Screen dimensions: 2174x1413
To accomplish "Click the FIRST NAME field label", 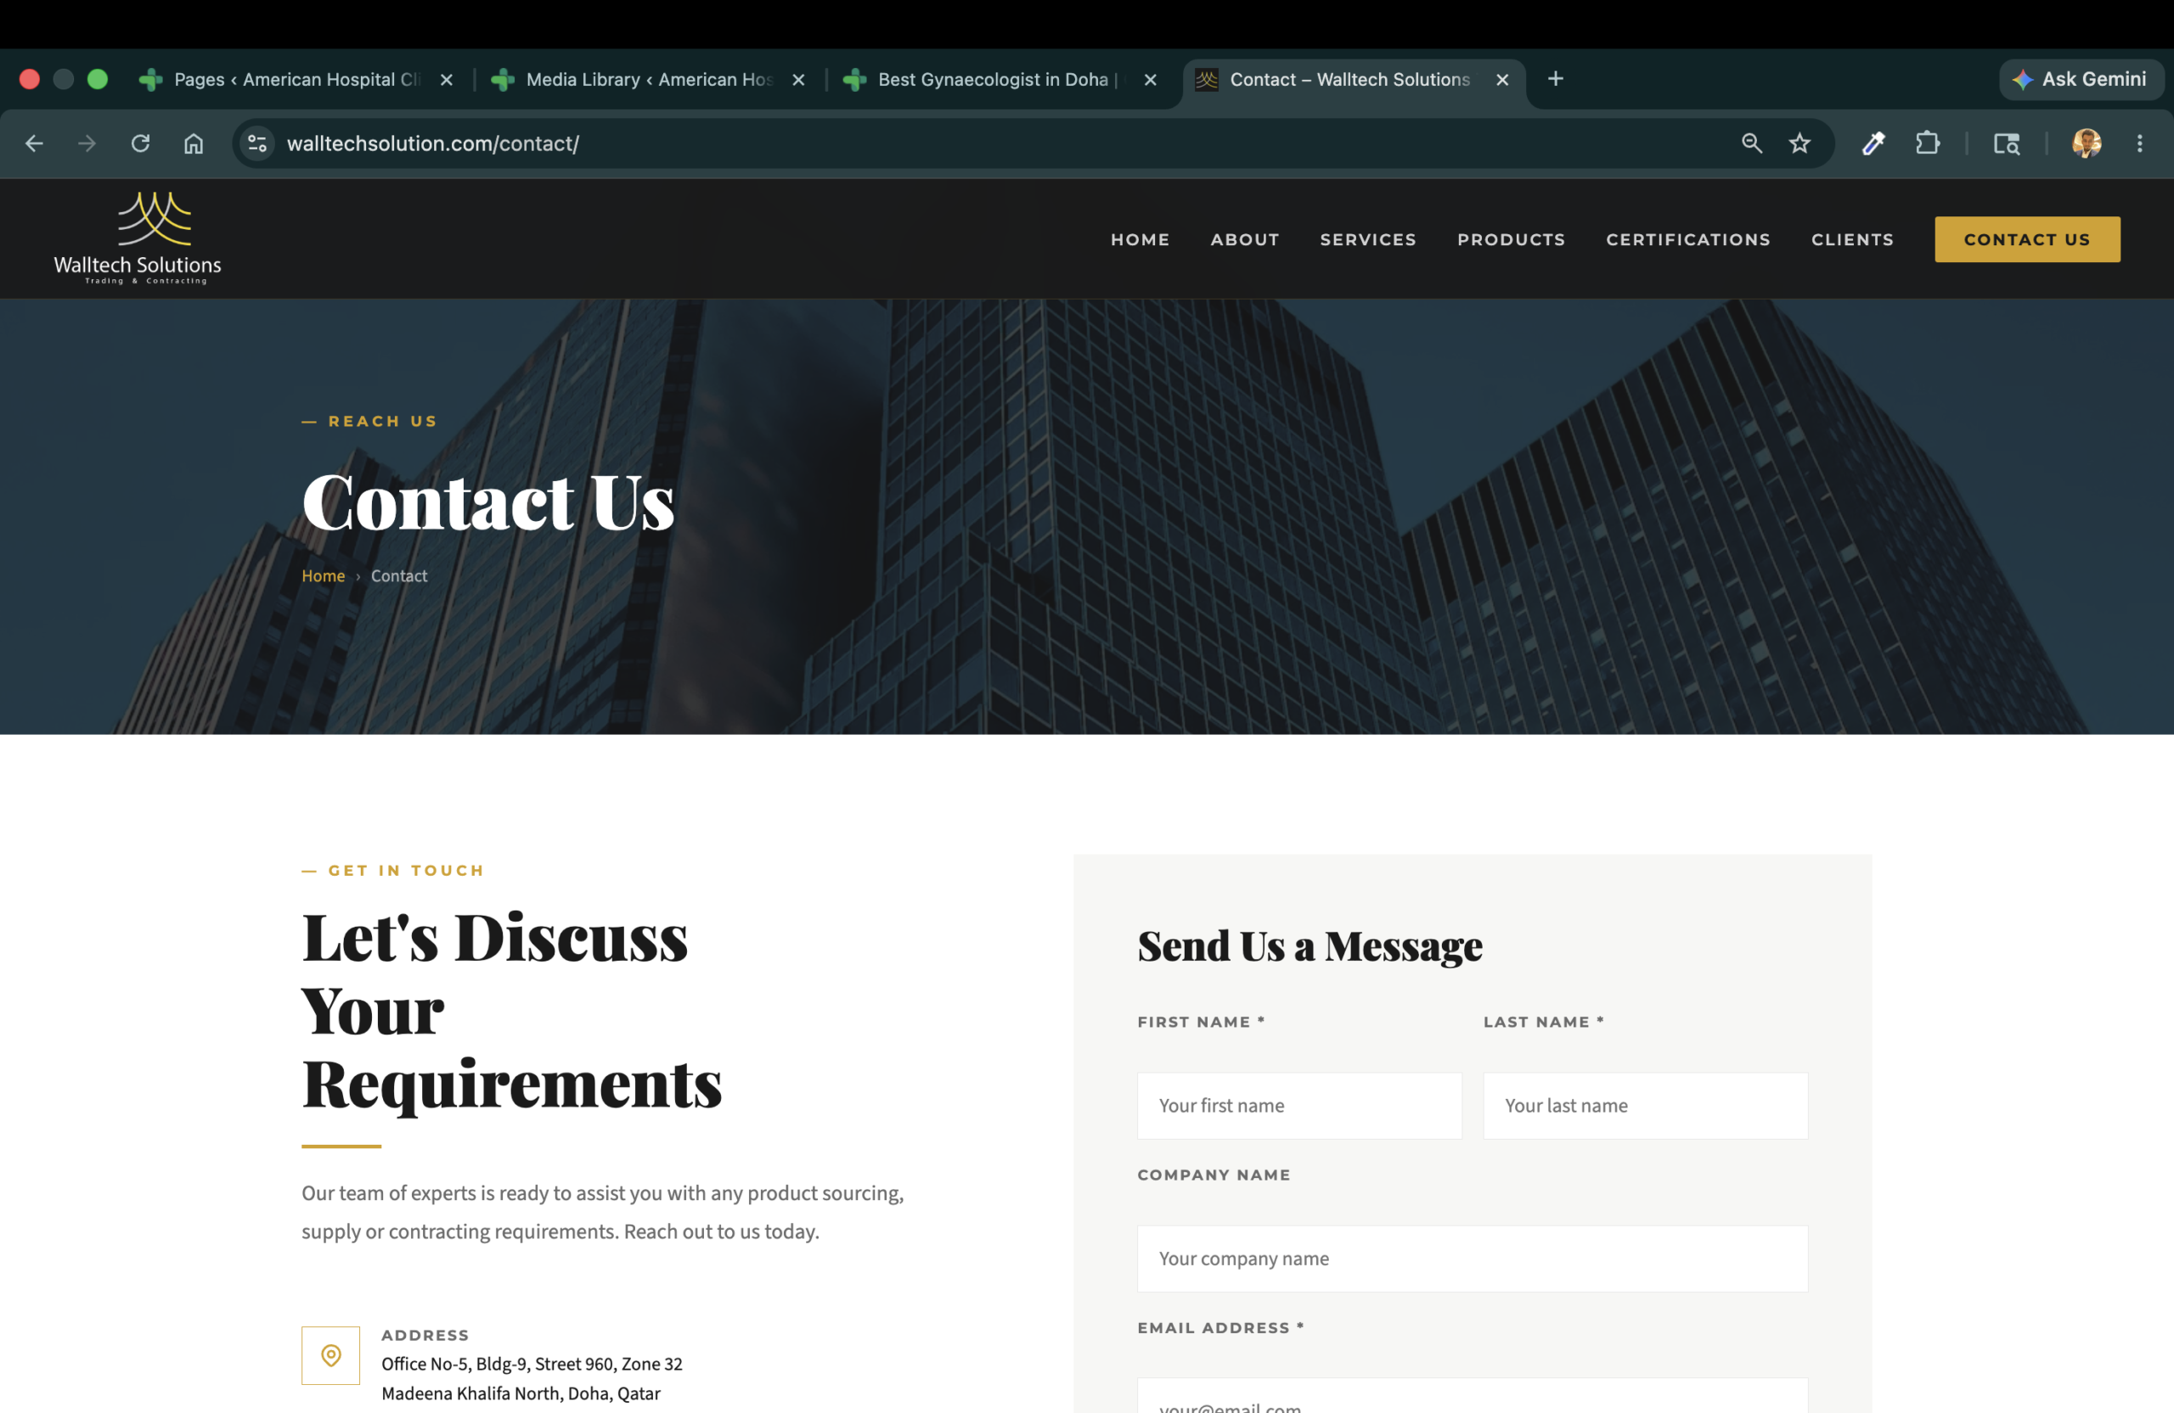I will [1200, 1022].
